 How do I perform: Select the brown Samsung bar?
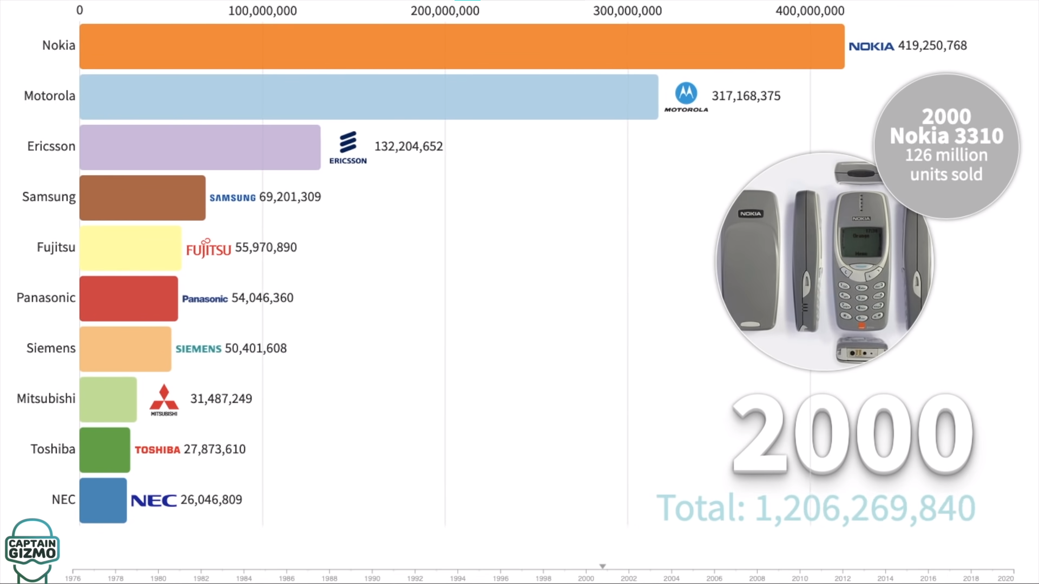click(142, 198)
